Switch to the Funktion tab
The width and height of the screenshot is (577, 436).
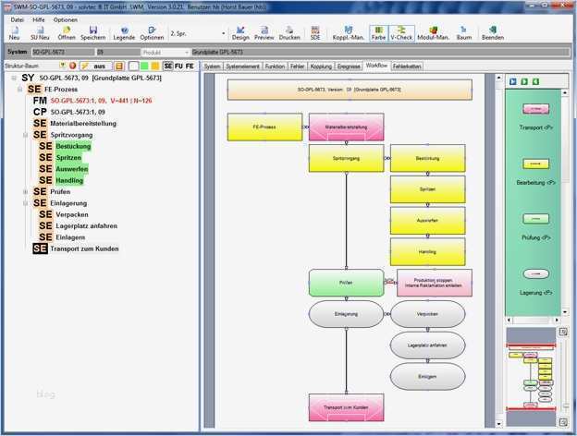coord(275,67)
